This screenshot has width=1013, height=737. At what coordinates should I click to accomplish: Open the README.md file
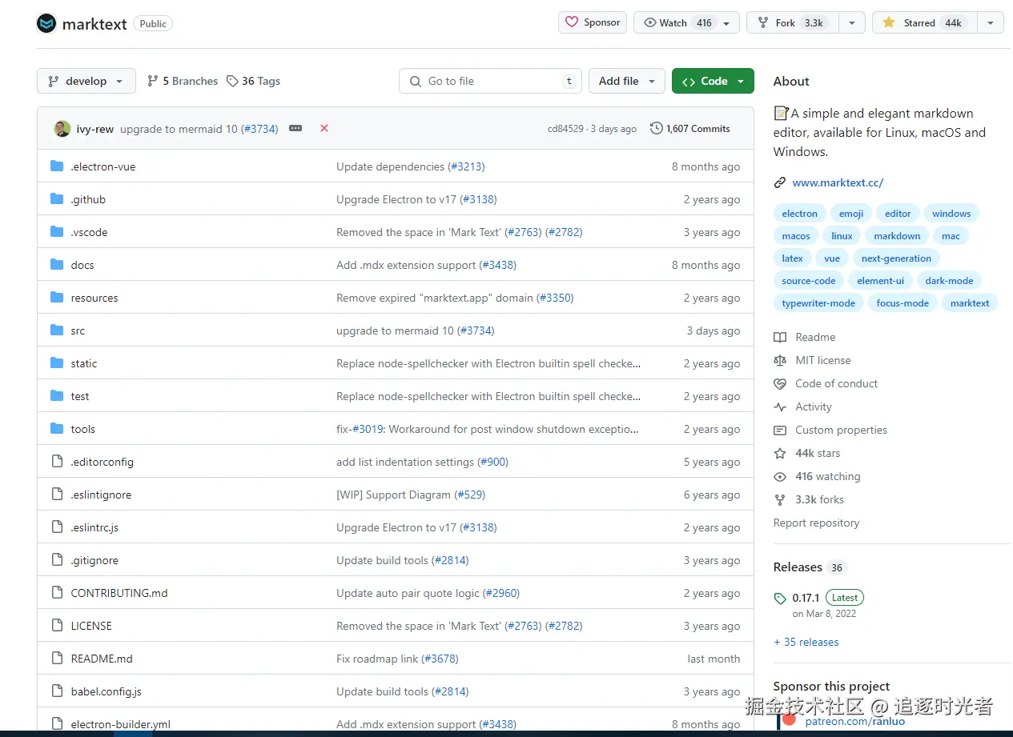(x=102, y=659)
